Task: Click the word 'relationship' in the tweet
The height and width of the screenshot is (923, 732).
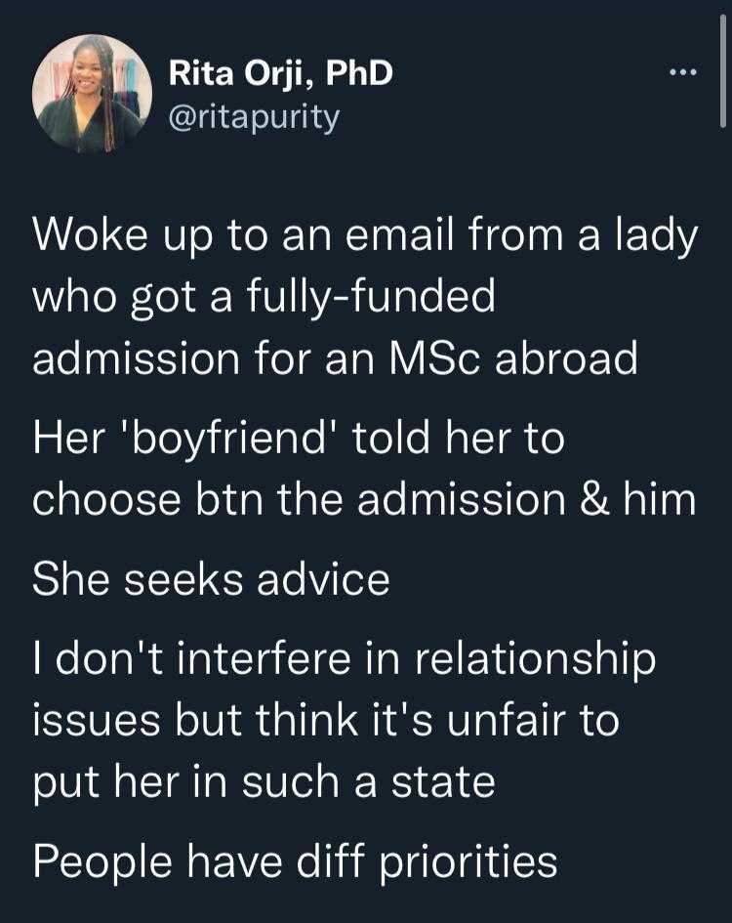Action: (x=536, y=660)
